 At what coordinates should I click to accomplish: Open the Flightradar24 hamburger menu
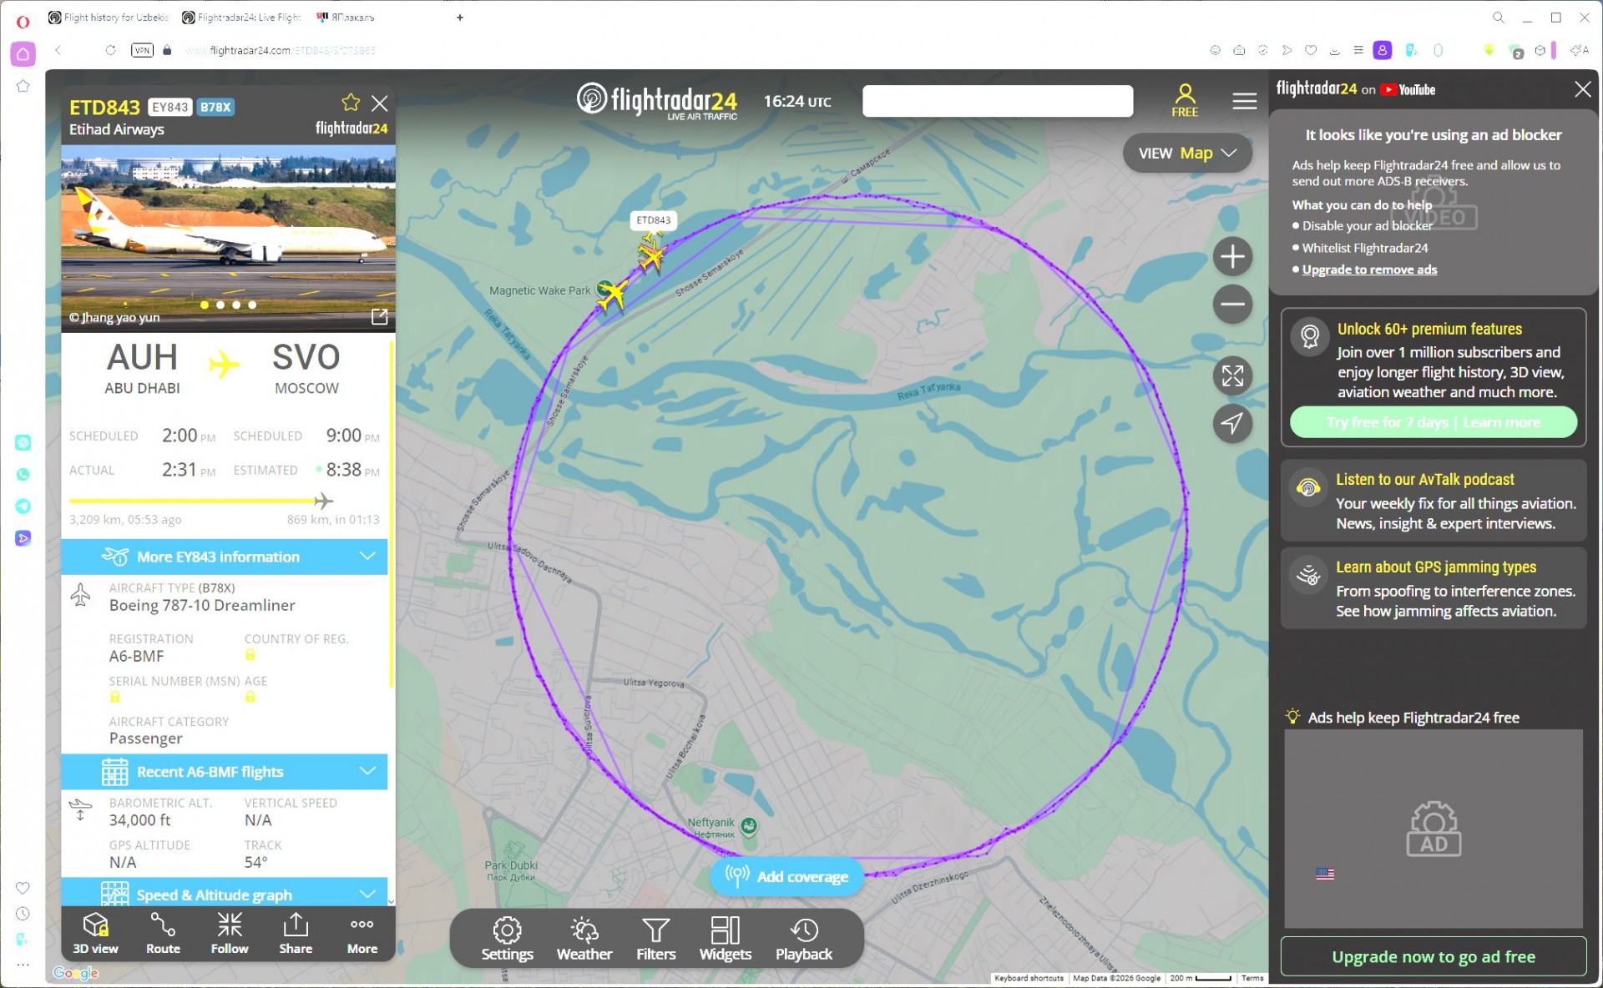1244,101
